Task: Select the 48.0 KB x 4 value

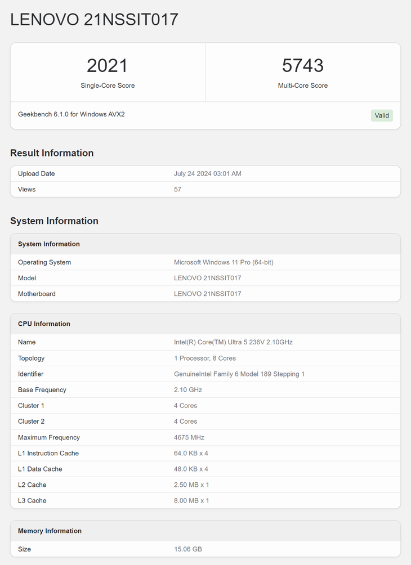Action: [191, 469]
